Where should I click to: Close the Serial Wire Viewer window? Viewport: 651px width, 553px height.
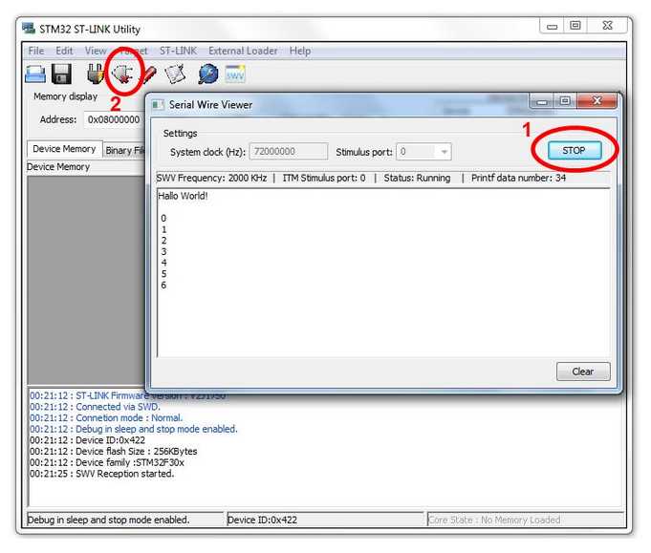tap(597, 100)
